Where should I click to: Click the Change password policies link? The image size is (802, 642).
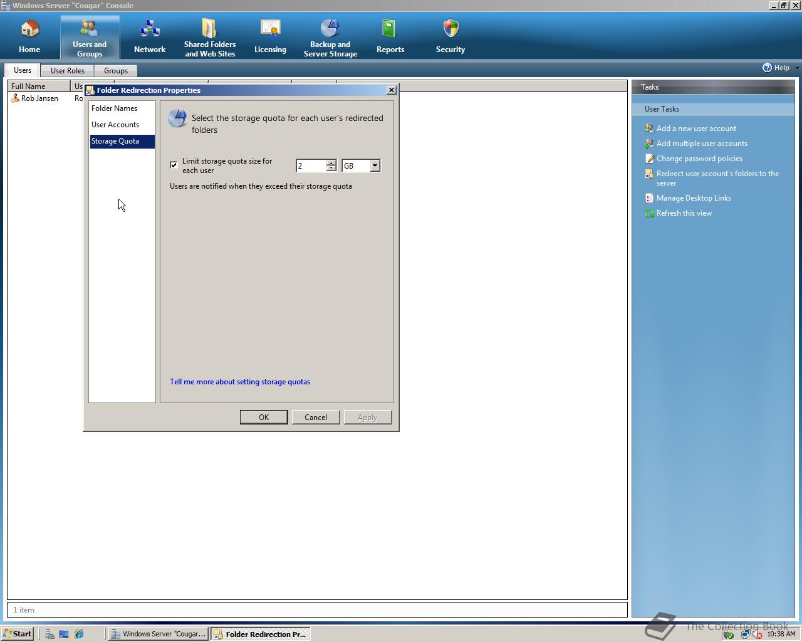(x=699, y=158)
